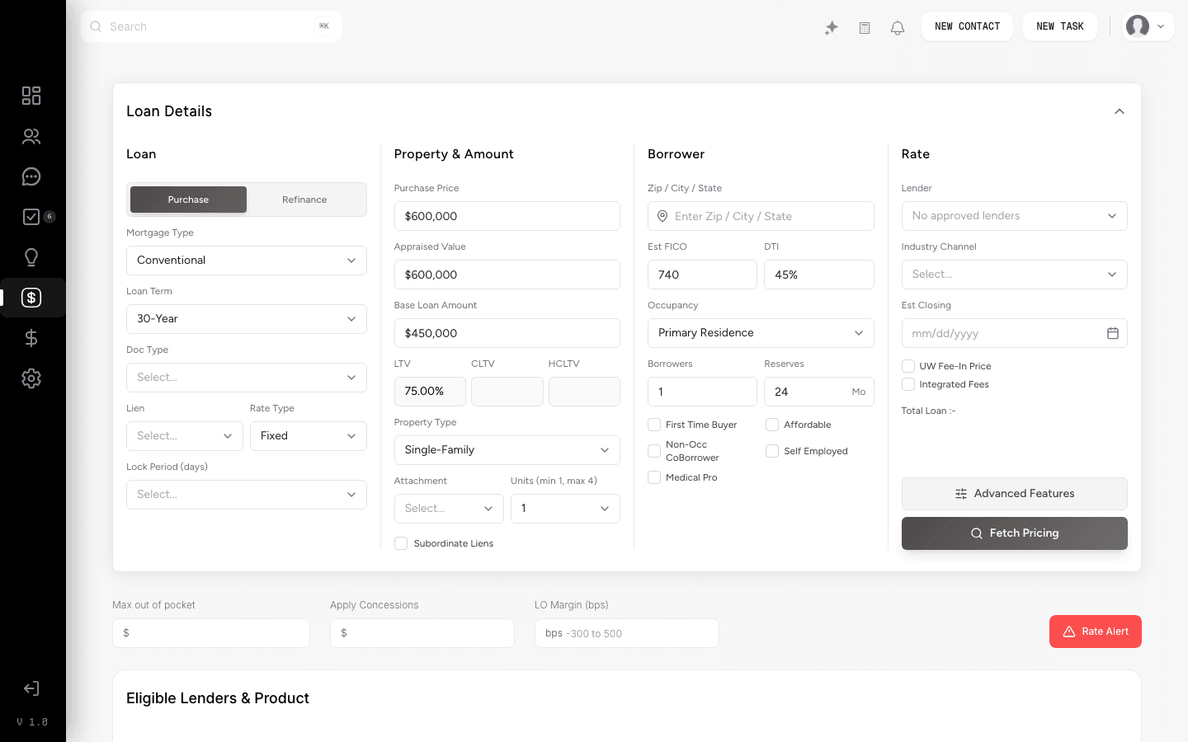The height and width of the screenshot is (742, 1188).
Task: Open the chat messages icon in sidebar
Action: click(x=31, y=176)
